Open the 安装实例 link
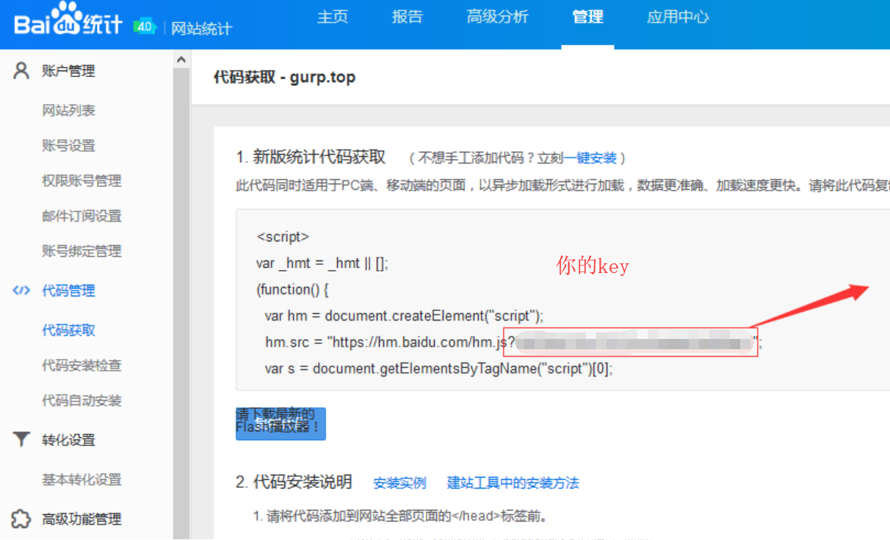The image size is (890, 540). click(x=399, y=484)
